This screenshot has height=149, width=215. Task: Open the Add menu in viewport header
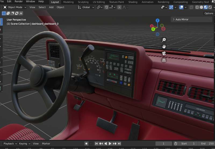(51, 7)
